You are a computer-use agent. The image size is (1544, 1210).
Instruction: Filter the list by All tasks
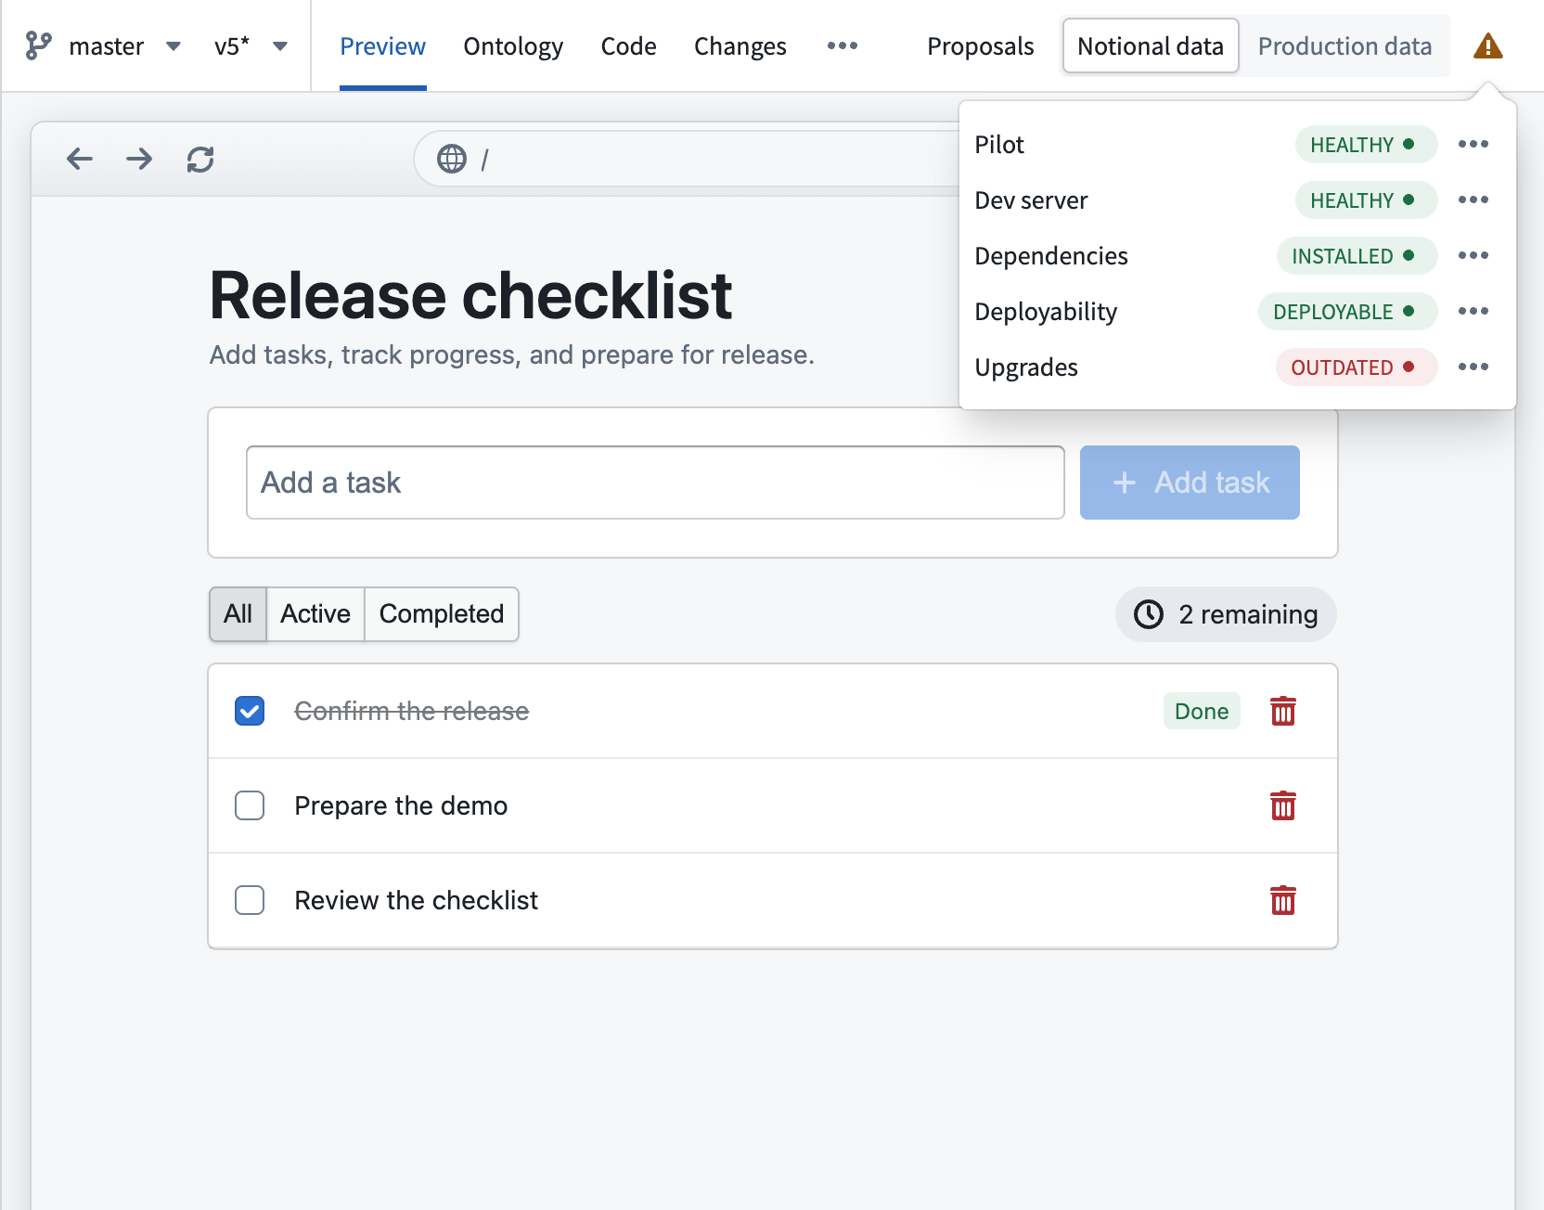click(238, 614)
